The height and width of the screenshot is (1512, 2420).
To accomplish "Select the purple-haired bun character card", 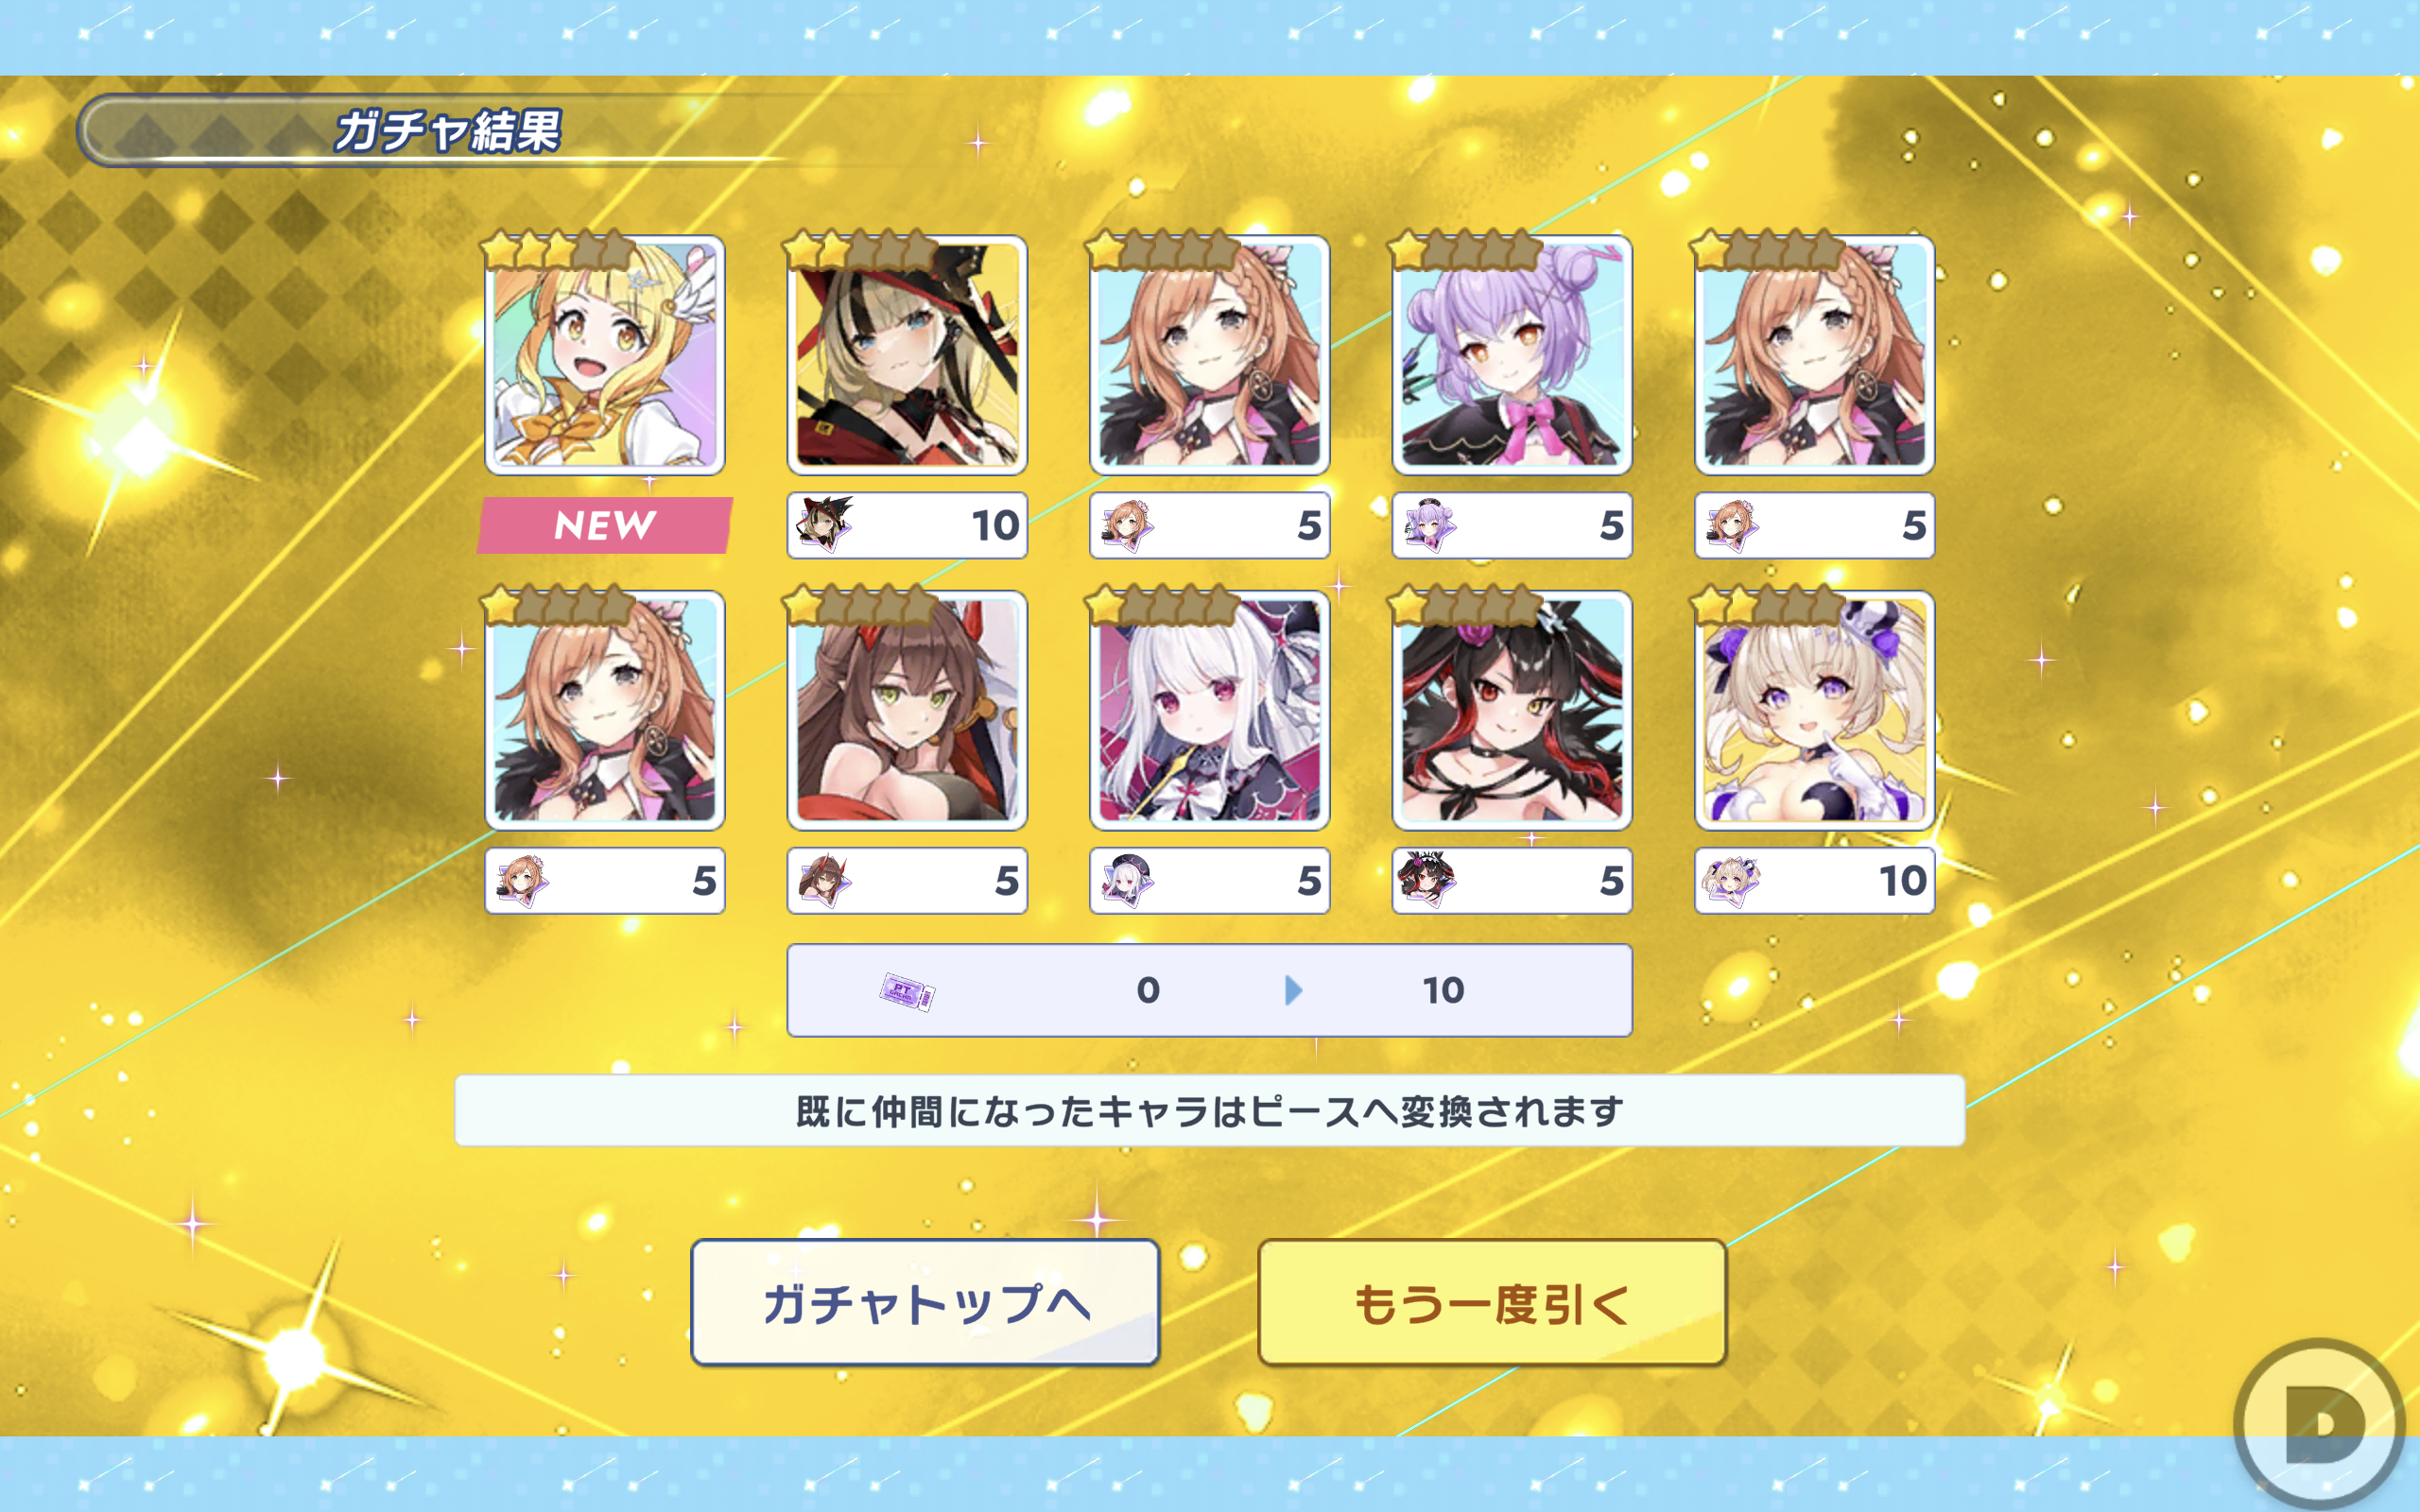I will (1512, 355).
